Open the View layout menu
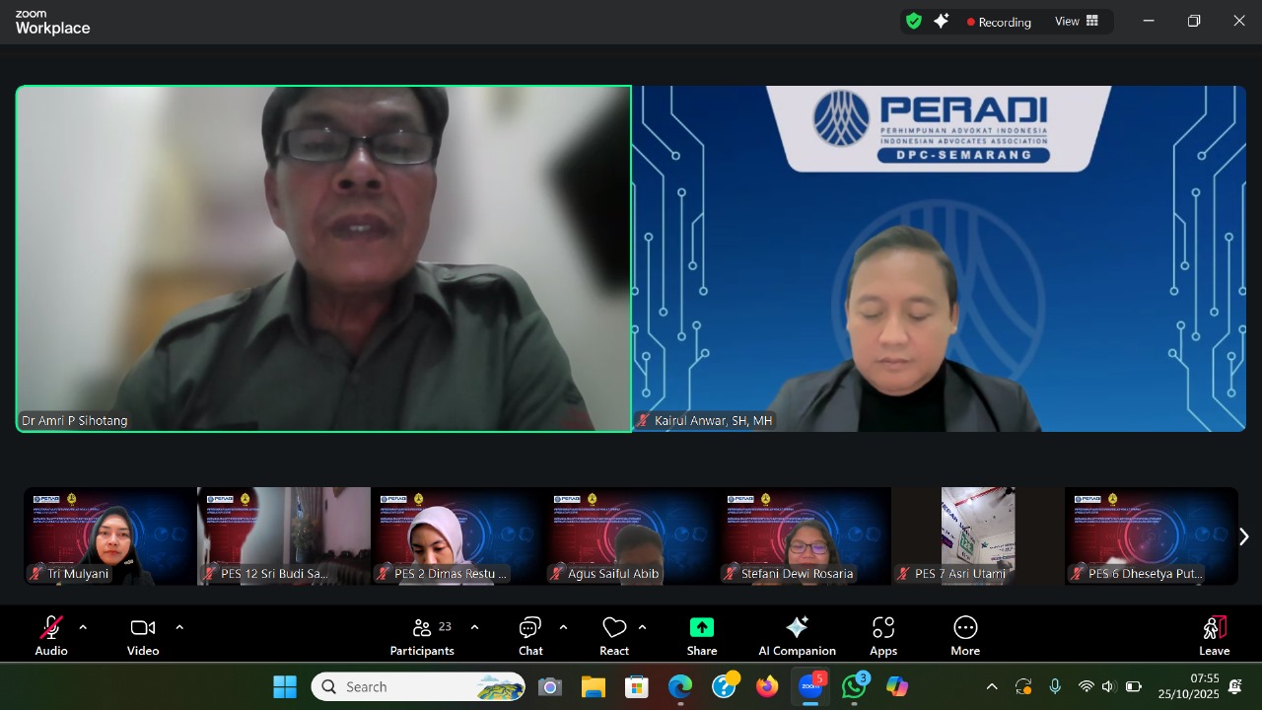The width and height of the screenshot is (1262, 710). pos(1077,22)
